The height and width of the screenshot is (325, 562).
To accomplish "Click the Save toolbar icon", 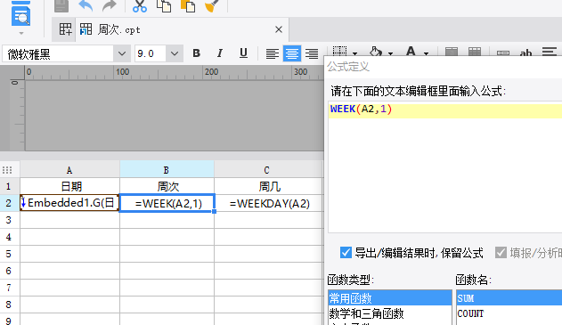I will click(x=61, y=6).
